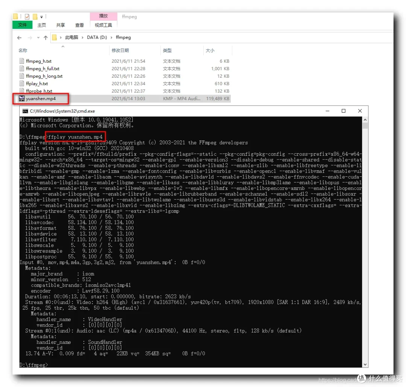Viewport: 406px width, 387px height.
Task: Click the properties icon in quick access toolbar
Action: click(27, 17)
